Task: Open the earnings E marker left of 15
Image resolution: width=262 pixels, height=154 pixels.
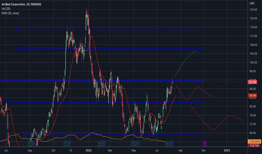Action: 65,143
